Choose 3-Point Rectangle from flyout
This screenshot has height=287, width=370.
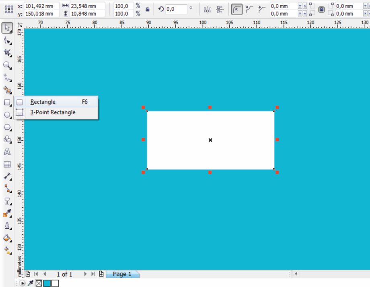coord(56,113)
